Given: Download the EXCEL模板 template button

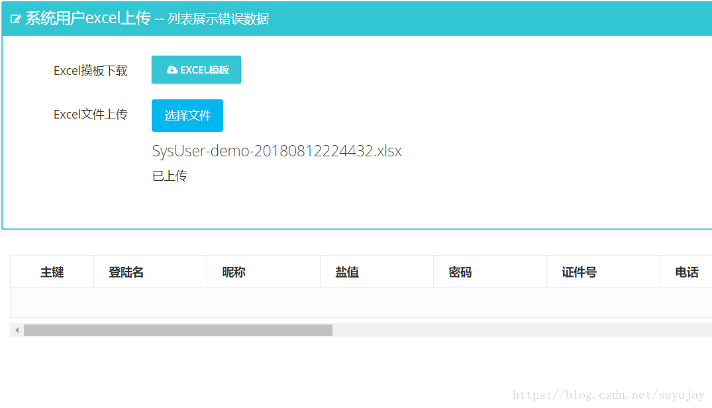Looking at the screenshot, I should pos(196,70).
